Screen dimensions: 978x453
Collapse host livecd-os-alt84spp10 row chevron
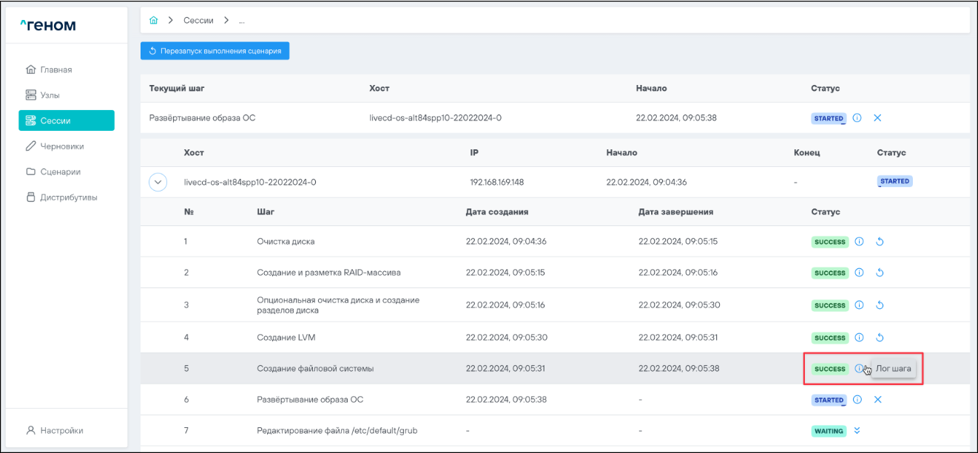point(158,182)
